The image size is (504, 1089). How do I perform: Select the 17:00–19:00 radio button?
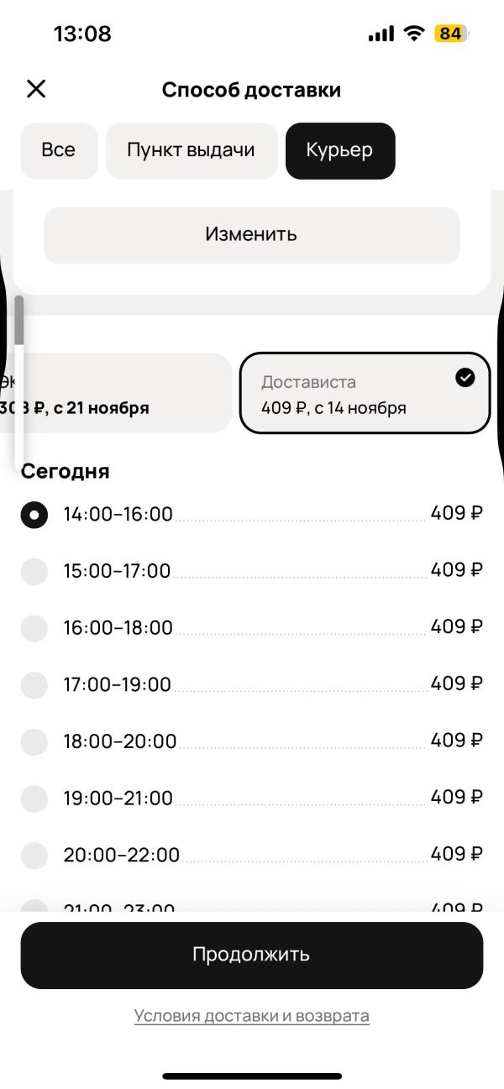(34, 685)
